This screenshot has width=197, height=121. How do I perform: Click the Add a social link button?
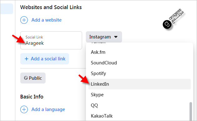click(x=45, y=59)
